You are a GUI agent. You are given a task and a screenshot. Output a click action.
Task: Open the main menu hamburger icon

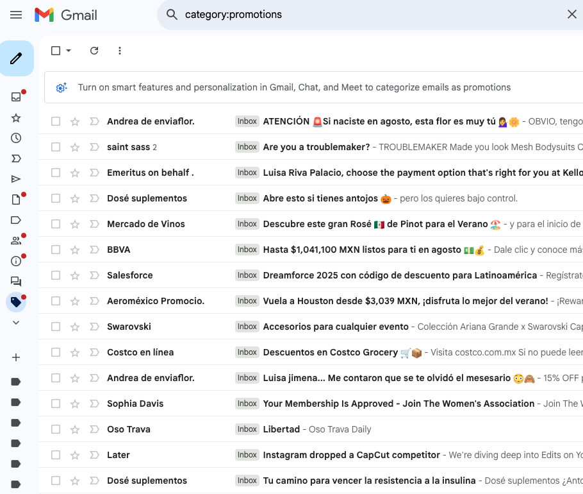16,15
